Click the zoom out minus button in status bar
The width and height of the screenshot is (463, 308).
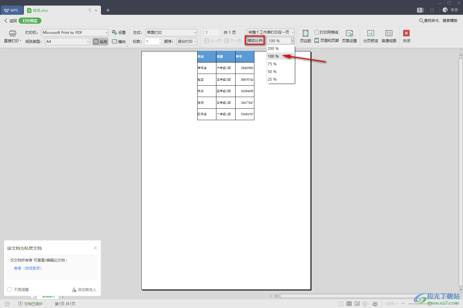403,304
